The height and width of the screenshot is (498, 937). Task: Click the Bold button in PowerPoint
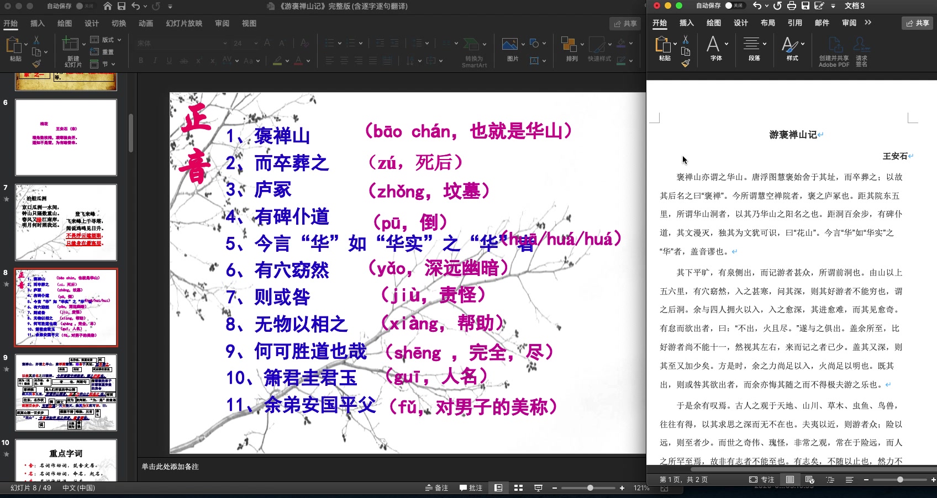[141, 61]
